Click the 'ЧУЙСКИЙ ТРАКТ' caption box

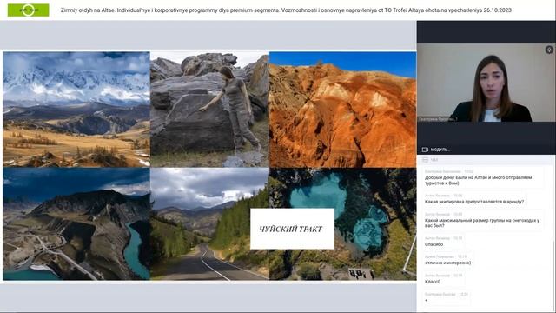292,229
